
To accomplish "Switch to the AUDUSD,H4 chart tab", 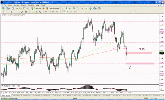I will (117, 95).
